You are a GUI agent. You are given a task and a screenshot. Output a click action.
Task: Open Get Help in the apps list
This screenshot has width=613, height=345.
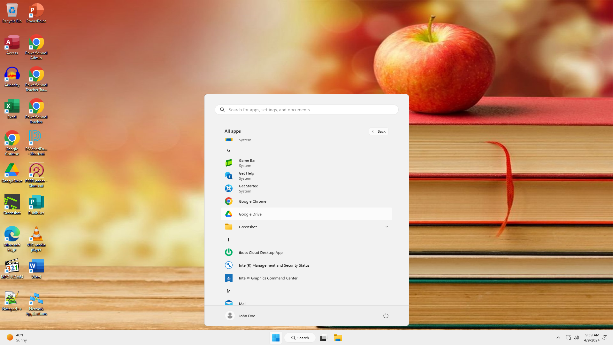306,176
